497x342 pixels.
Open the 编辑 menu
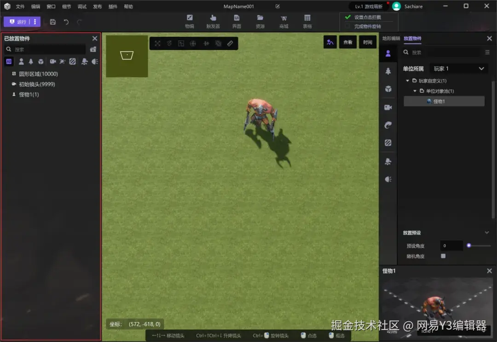pos(35,6)
